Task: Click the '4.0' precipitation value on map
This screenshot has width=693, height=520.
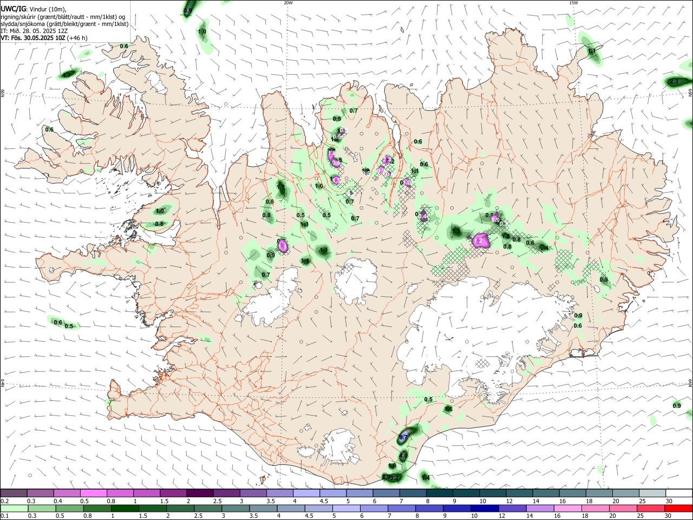Action: click(x=403, y=456)
